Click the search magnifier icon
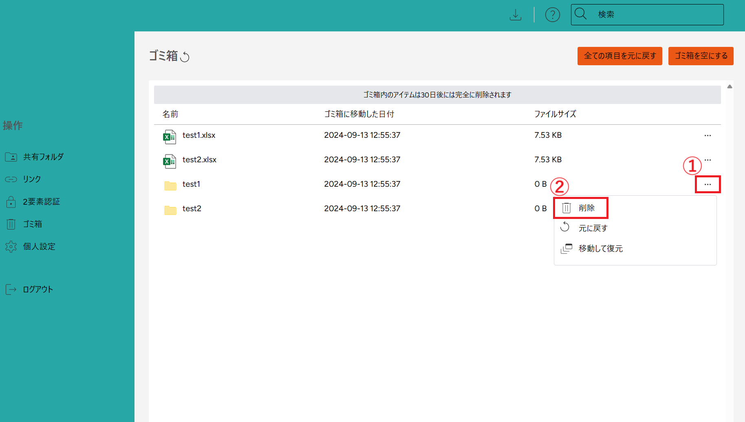This screenshot has height=422, width=745. tap(581, 14)
